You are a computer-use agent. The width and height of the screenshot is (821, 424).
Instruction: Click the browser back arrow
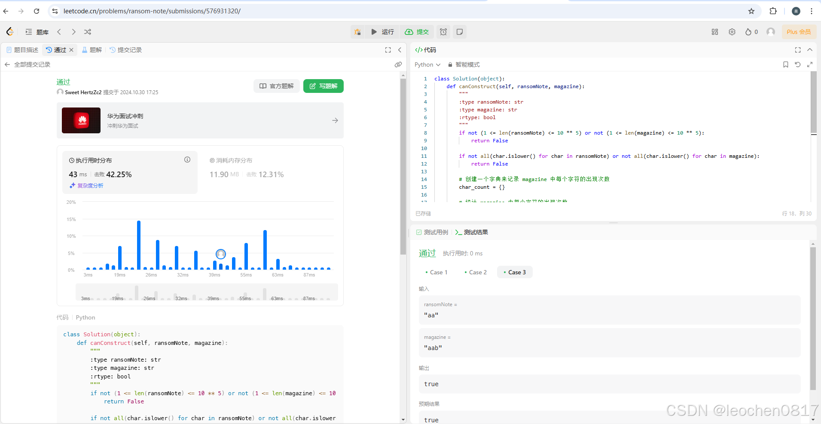pos(6,11)
